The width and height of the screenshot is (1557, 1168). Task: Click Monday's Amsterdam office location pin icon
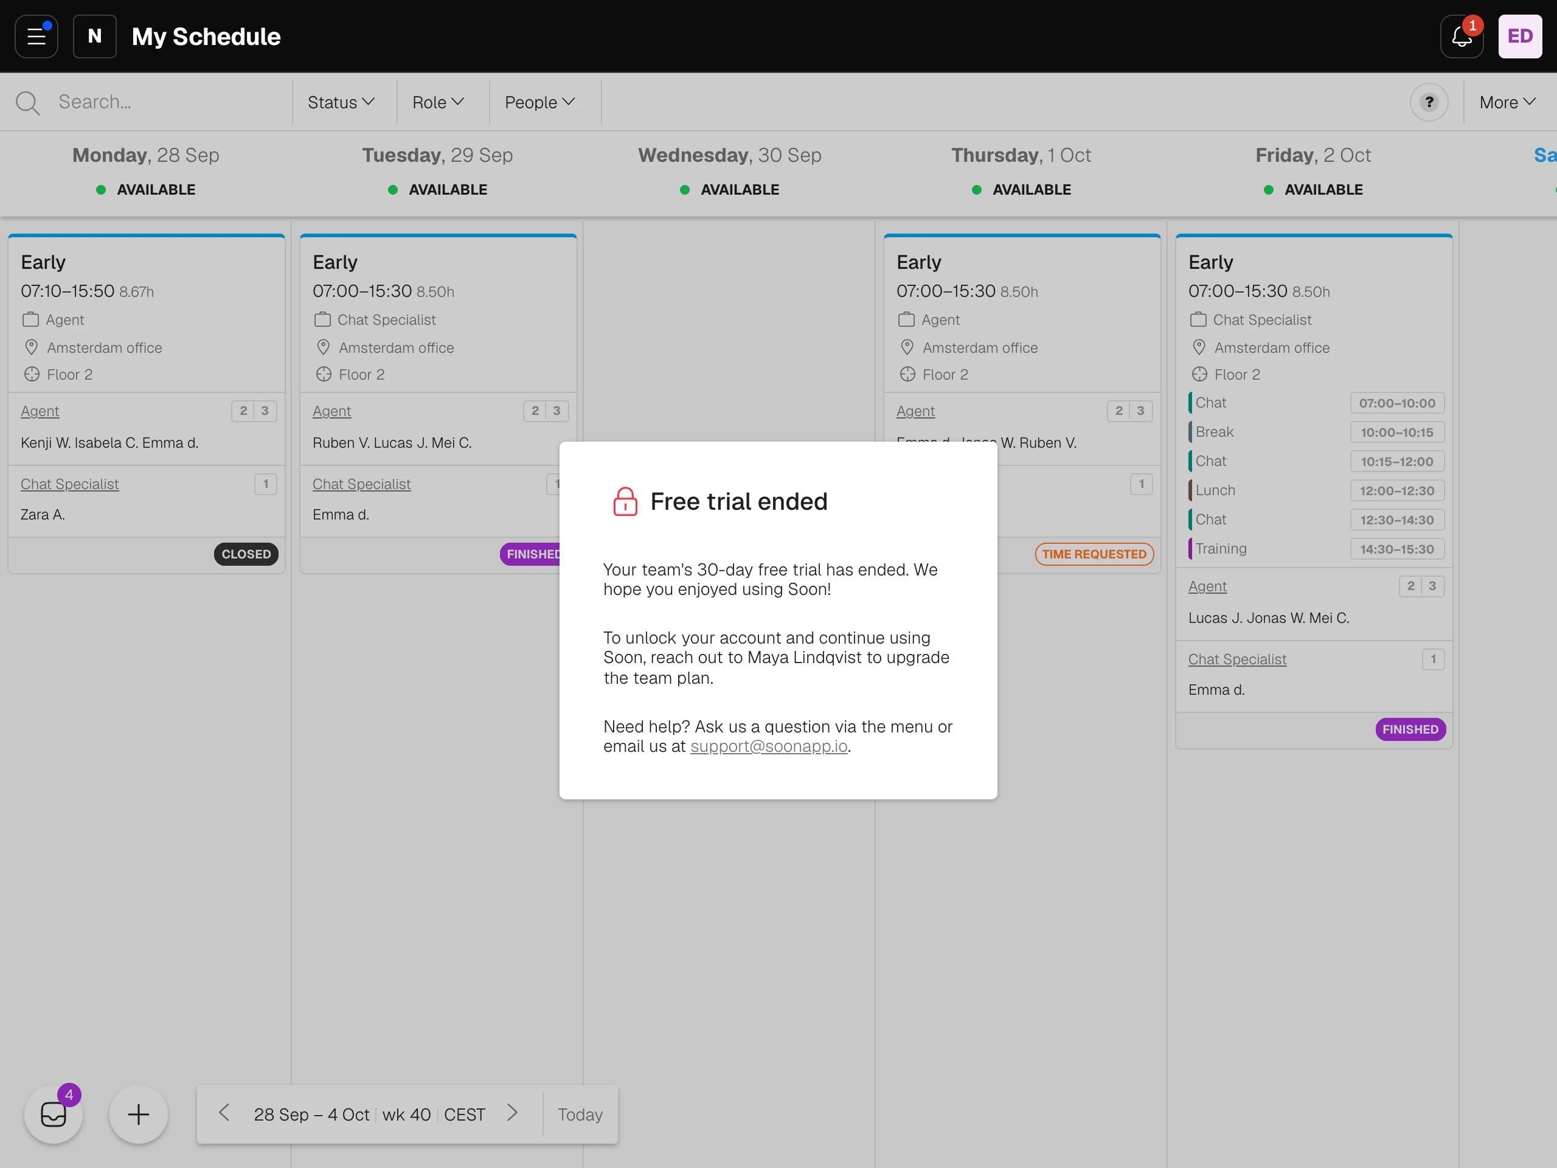pyautogui.click(x=31, y=347)
